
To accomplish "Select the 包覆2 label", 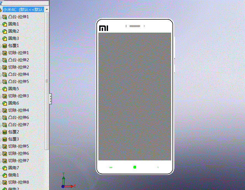I will tap(14, 132).
